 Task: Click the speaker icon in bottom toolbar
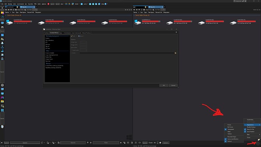coord(140,142)
